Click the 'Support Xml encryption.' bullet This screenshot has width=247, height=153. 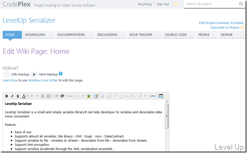click(x=32, y=145)
